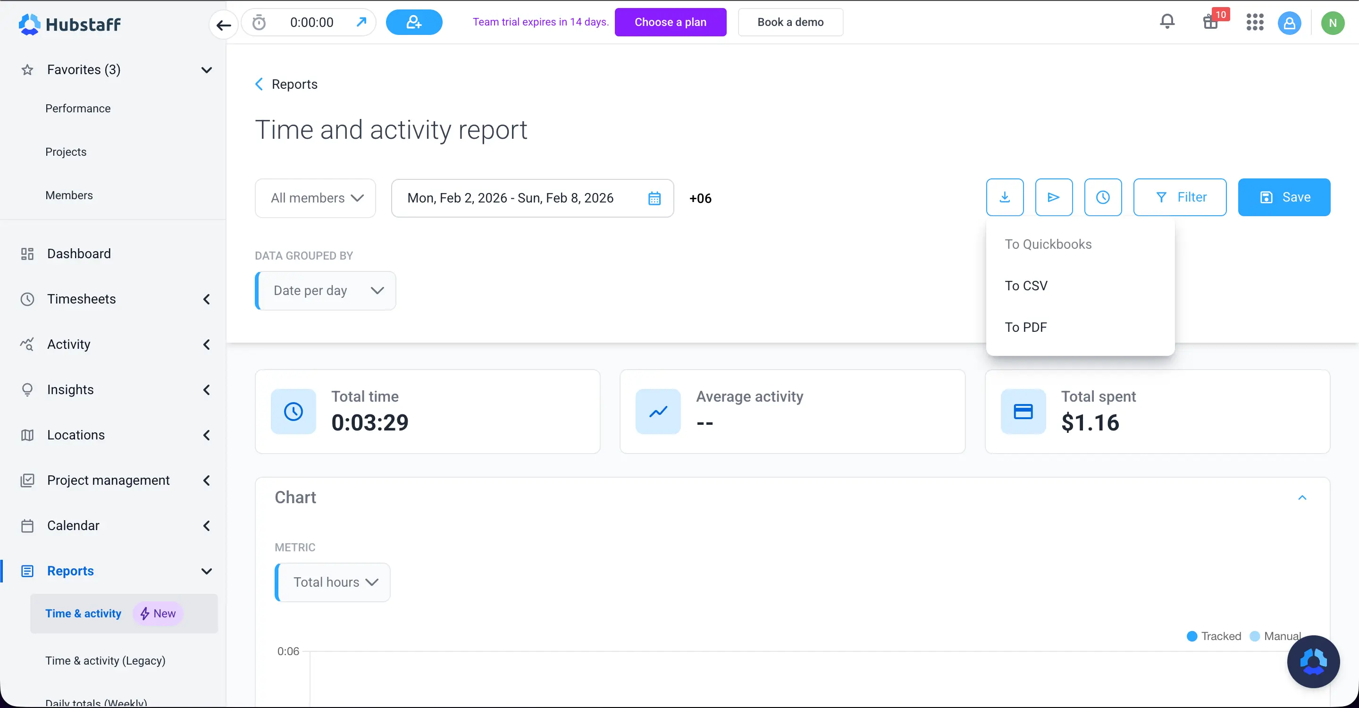Click the invite member button
This screenshot has width=1359, height=708.
414,22
